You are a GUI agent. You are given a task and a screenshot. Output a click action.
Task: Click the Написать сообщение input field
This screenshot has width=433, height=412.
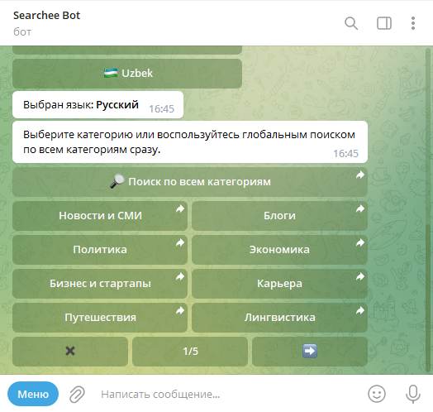226,394
